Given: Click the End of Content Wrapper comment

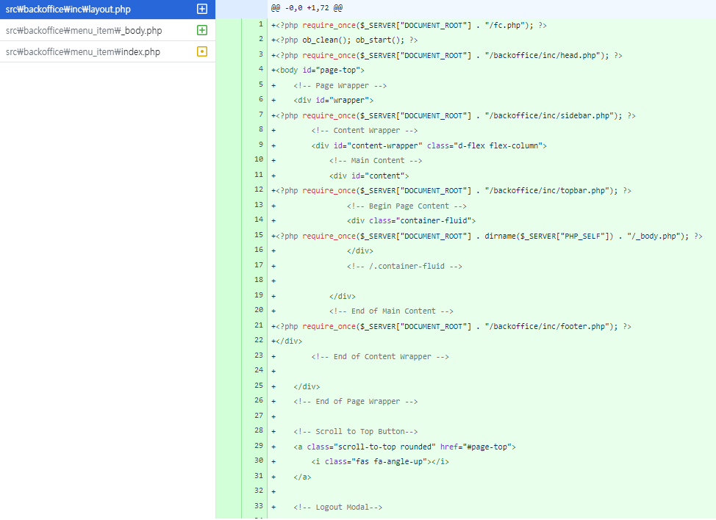Looking at the screenshot, I should coord(380,357).
